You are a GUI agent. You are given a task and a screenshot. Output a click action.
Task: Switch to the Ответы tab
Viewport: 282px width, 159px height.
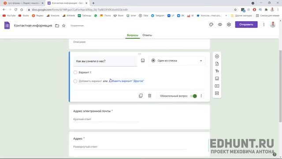click(147, 35)
